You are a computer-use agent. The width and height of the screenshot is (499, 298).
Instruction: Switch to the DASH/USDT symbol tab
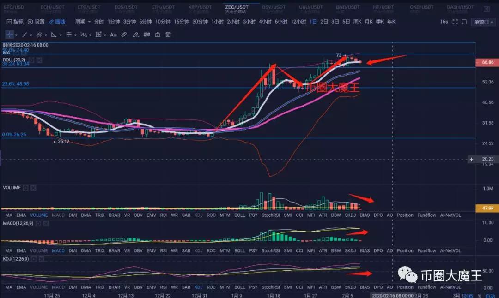click(460, 9)
